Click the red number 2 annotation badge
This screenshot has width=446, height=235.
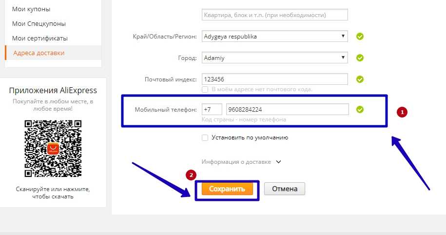click(192, 174)
